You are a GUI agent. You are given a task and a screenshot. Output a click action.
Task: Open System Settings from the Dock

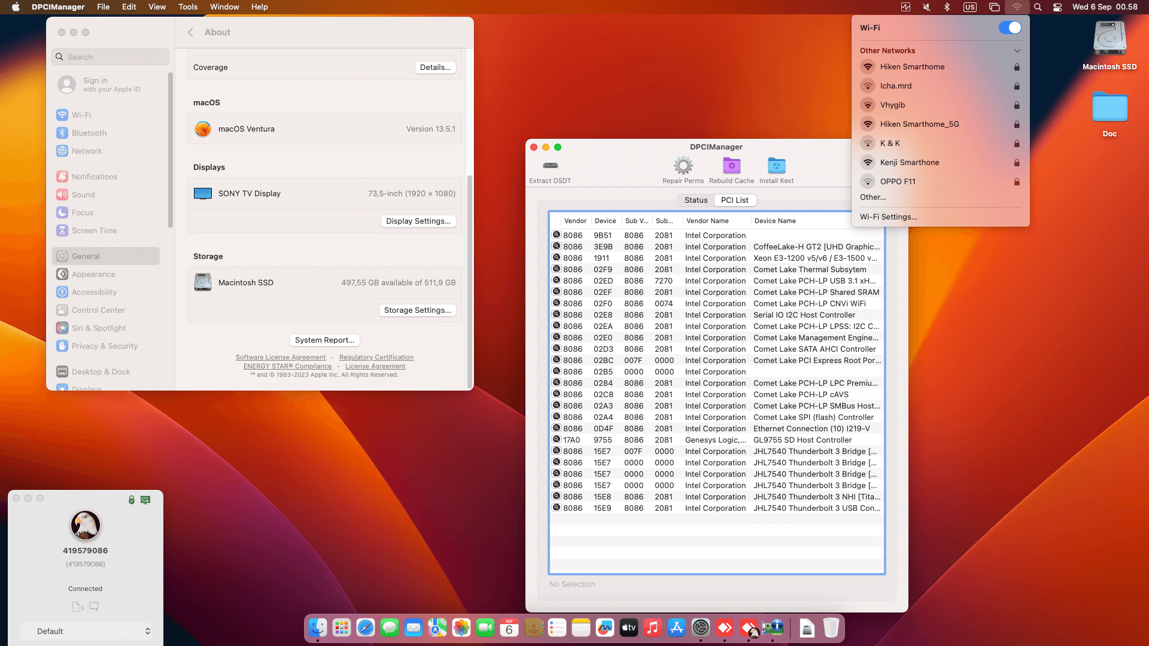tap(701, 627)
